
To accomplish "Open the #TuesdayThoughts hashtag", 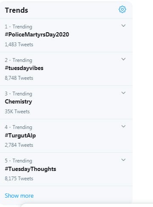I will click(x=31, y=169).
